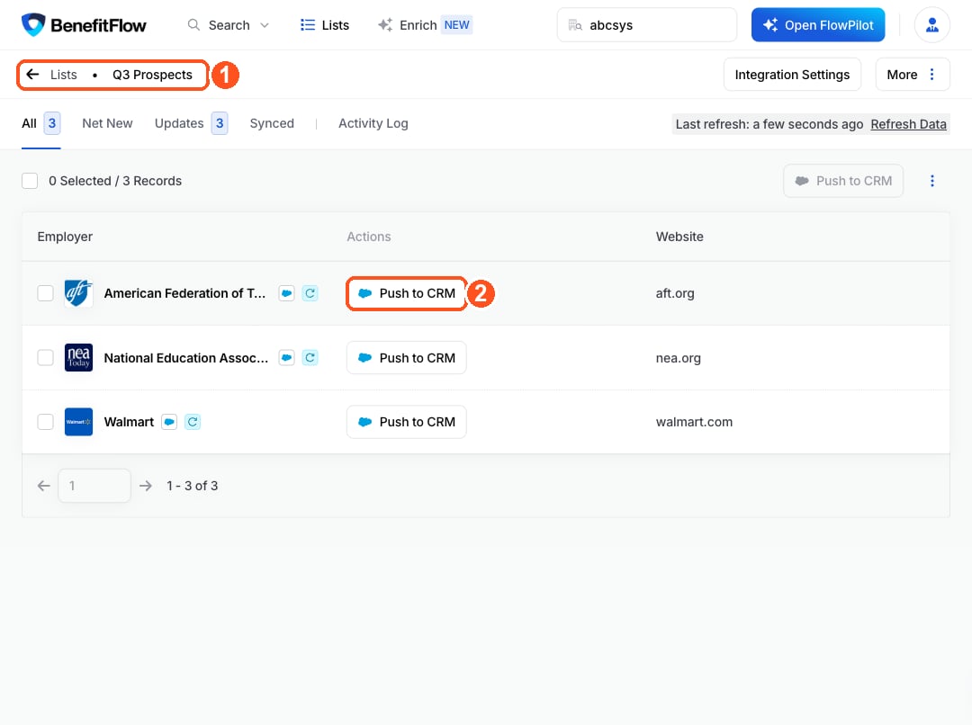Click the nea.org website cell

pyautogui.click(x=679, y=358)
